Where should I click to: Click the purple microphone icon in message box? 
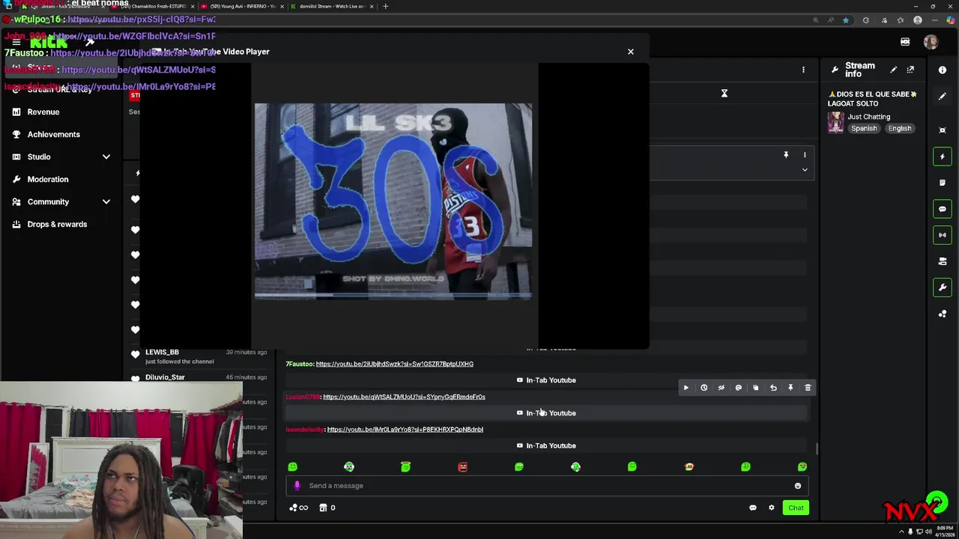[x=297, y=486]
